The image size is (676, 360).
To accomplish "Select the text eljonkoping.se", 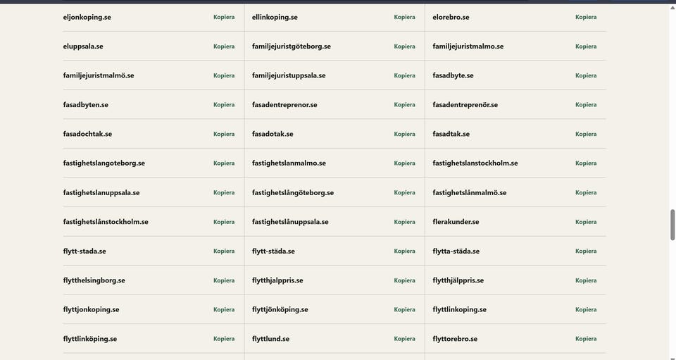I will tap(87, 17).
